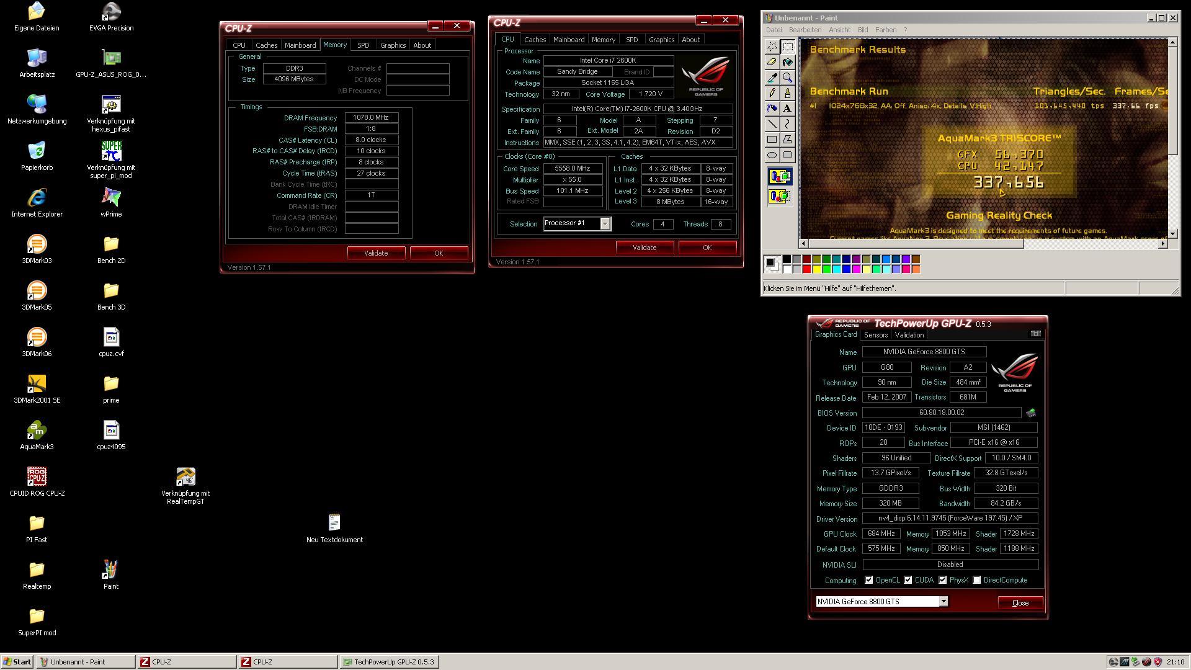Pick the yellow color swatch in Paint
Viewport: 1191px width, 670px height.
(x=817, y=269)
